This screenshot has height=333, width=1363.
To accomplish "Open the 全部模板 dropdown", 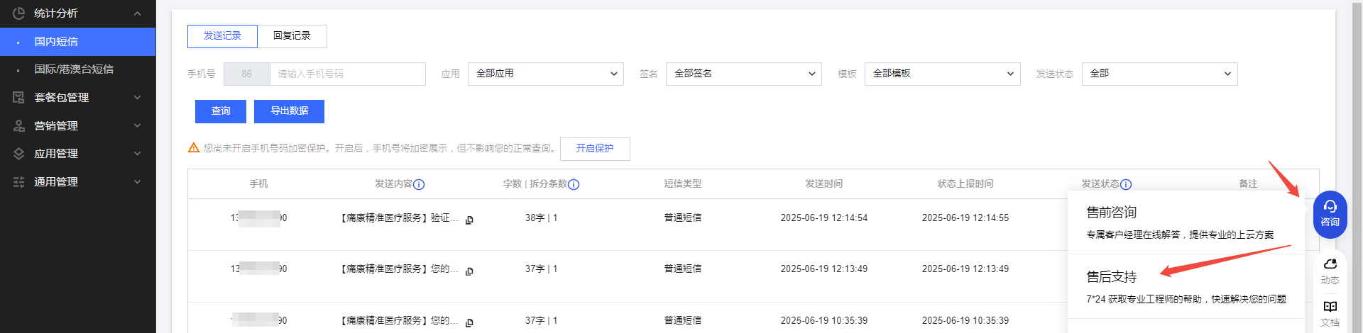I will (942, 74).
